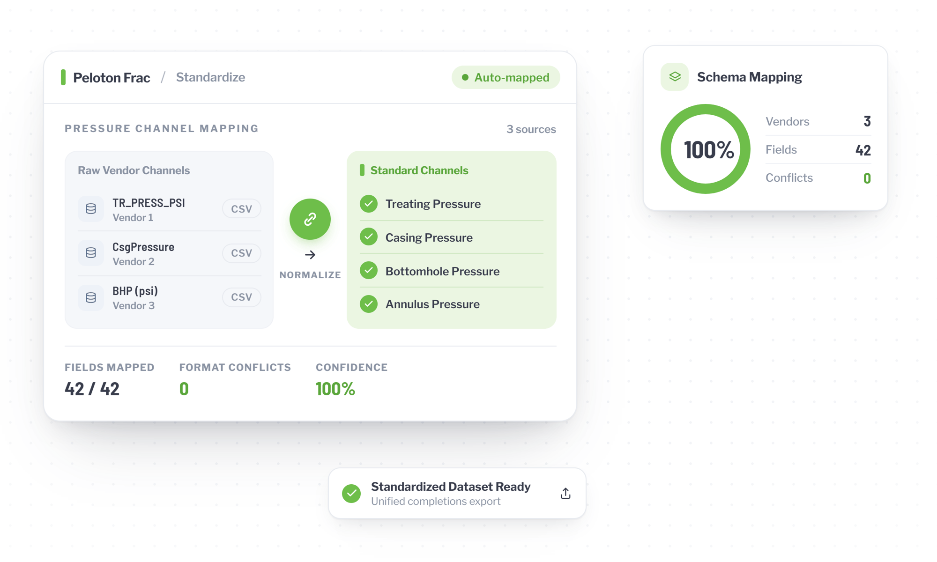Click the Annulus Pressure label
937x562 pixels.
click(432, 304)
